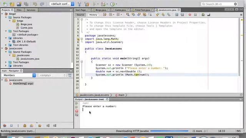246x138 pixels.
Task: Click the Comment icon in editor toolbar
Action: click(203, 15)
